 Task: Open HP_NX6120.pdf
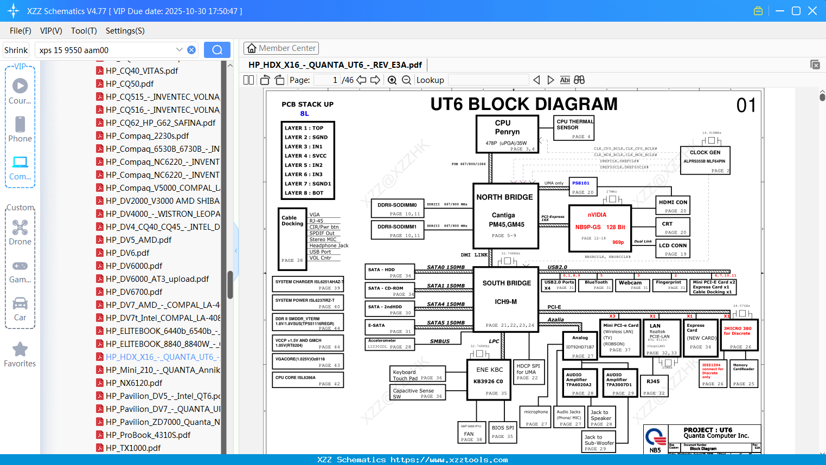click(x=134, y=383)
